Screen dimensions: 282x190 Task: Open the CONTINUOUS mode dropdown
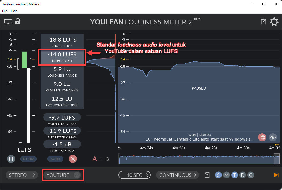[x=178, y=175]
